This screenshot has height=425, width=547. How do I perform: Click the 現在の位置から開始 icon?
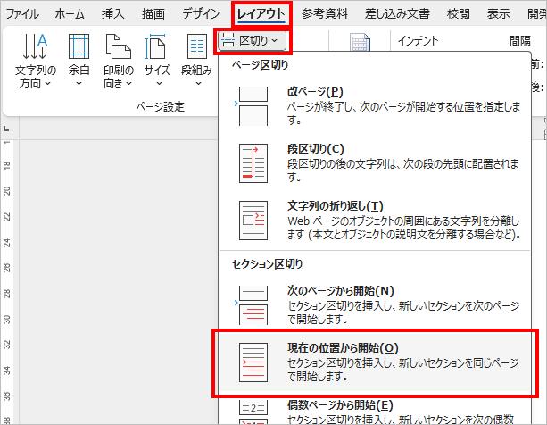click(x=253, y=362)
